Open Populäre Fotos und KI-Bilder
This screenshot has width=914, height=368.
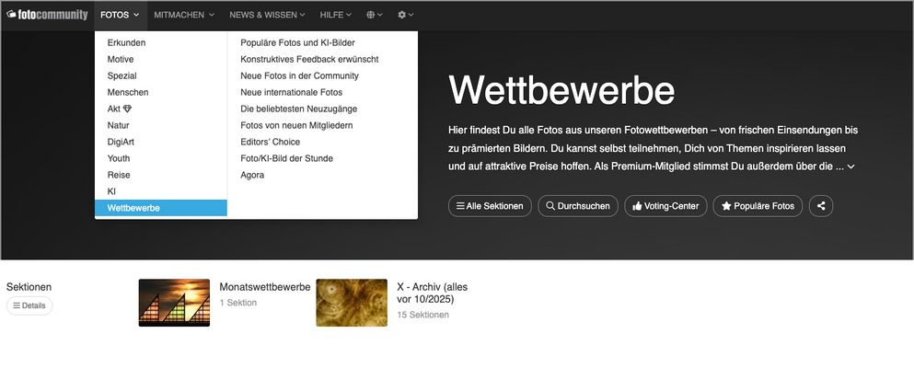point(297,42)
